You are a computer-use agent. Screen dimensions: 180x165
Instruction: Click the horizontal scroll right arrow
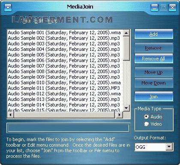click(x=120, y=115)
